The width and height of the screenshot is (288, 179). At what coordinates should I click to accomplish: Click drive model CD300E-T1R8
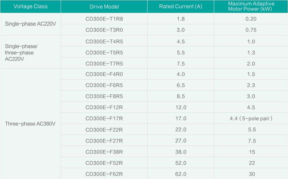point(104,19)
